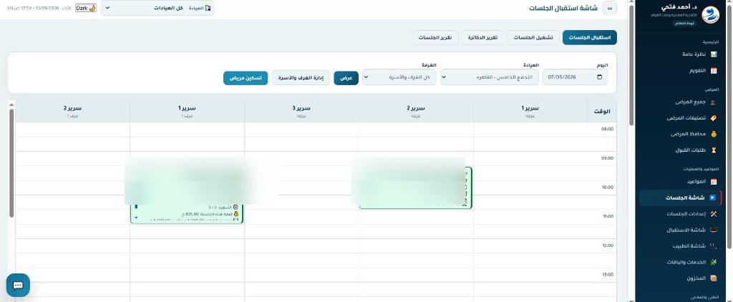The height and width of the screenshot is (302, 733).
Task: Open جميع المرضى in sidebar menu
Action: coord(690,102)
